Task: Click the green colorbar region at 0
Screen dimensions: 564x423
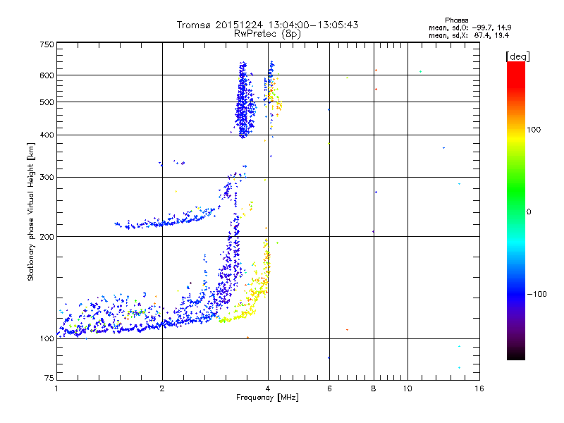Action: coord(516,211)
